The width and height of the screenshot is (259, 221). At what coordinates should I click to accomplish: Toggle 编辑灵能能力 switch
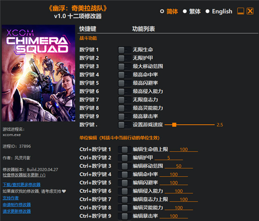pos(125,208)
